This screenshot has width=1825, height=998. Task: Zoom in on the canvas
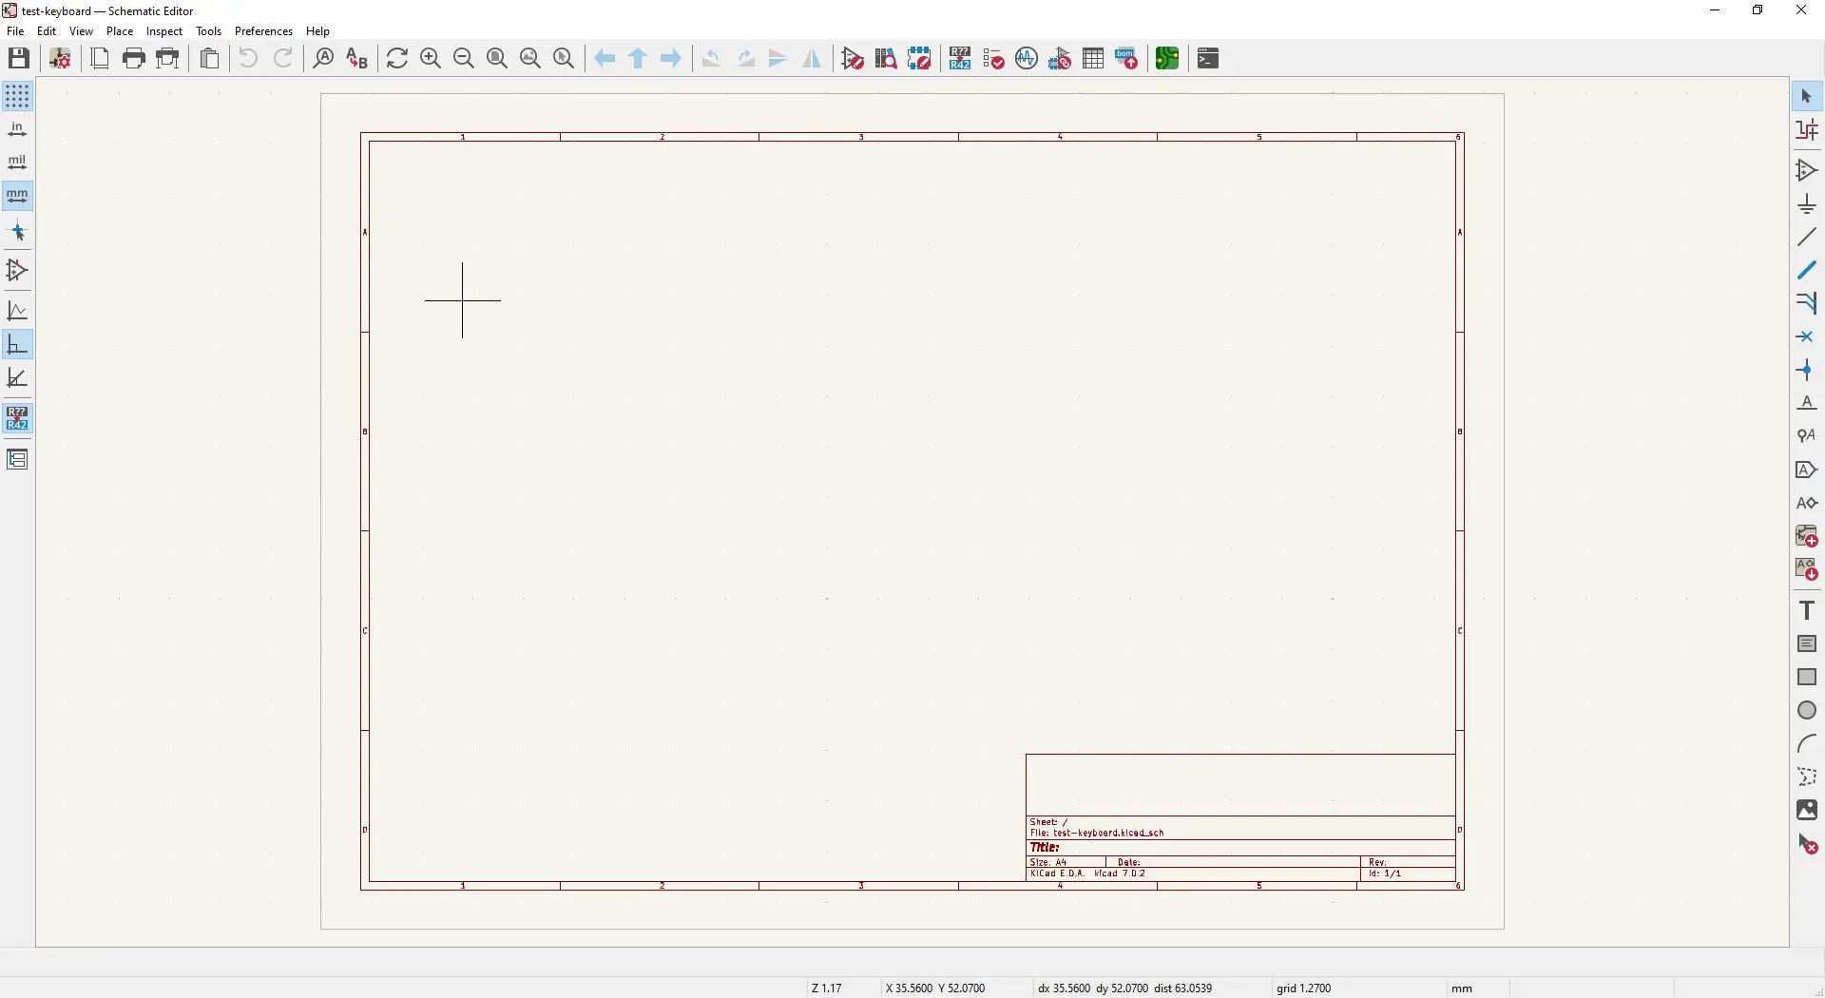point(432,59)
